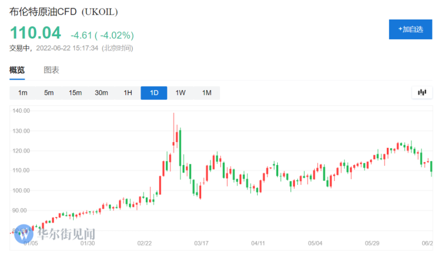Screen dimensions: 443x254
Task: Select the 1H timeframe
Action: point(128,93)
